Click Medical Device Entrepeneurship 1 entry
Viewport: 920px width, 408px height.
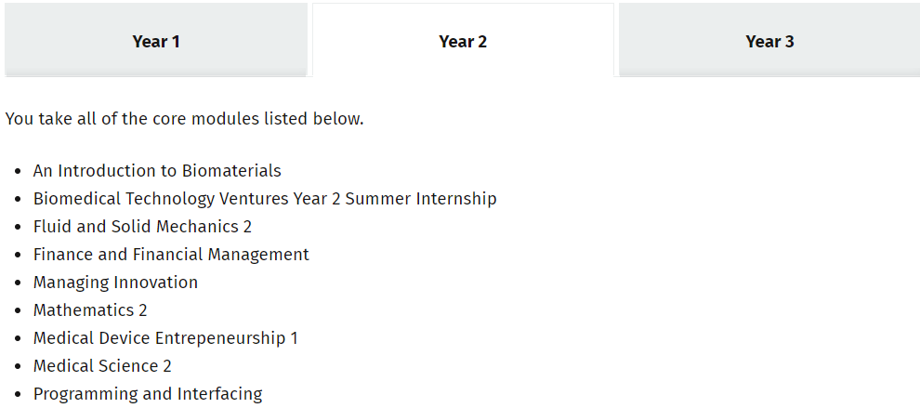165,338
